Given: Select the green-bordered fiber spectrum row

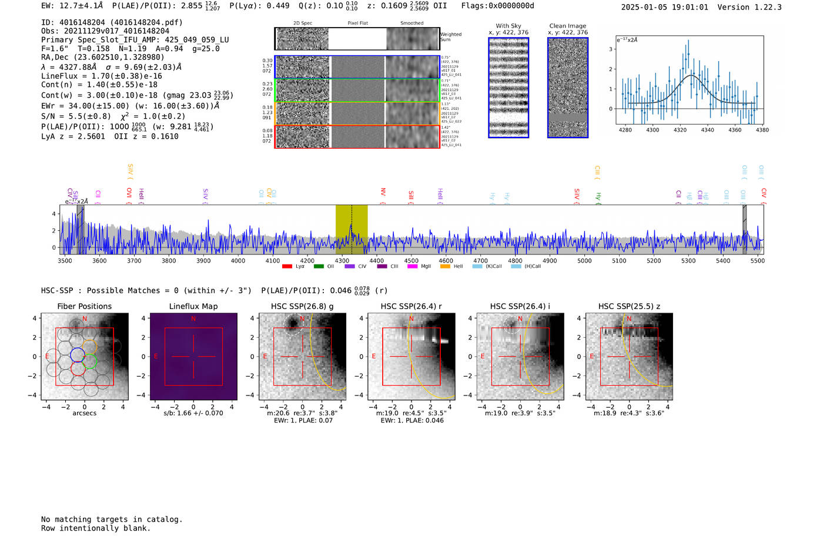Looking at the screenshot, I should click(357, 90).
